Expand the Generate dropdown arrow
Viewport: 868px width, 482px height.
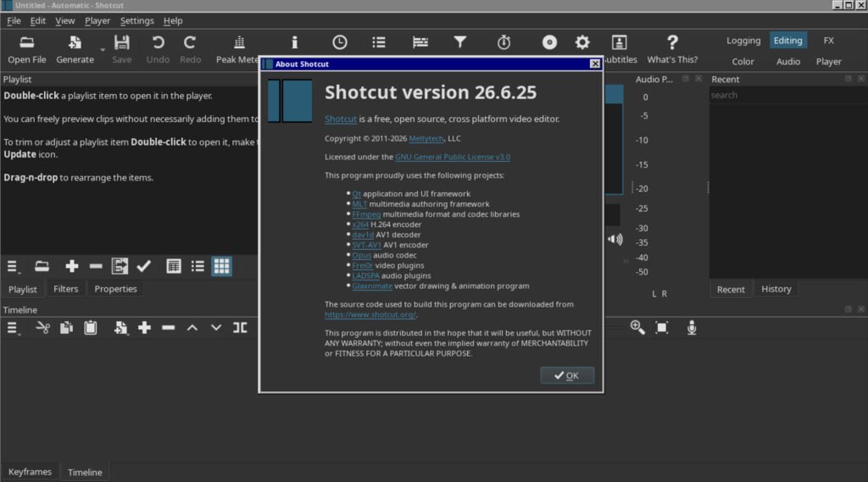(103, 50)
